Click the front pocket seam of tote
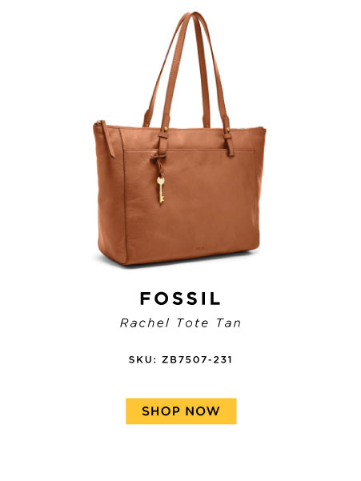 (190, 150)
